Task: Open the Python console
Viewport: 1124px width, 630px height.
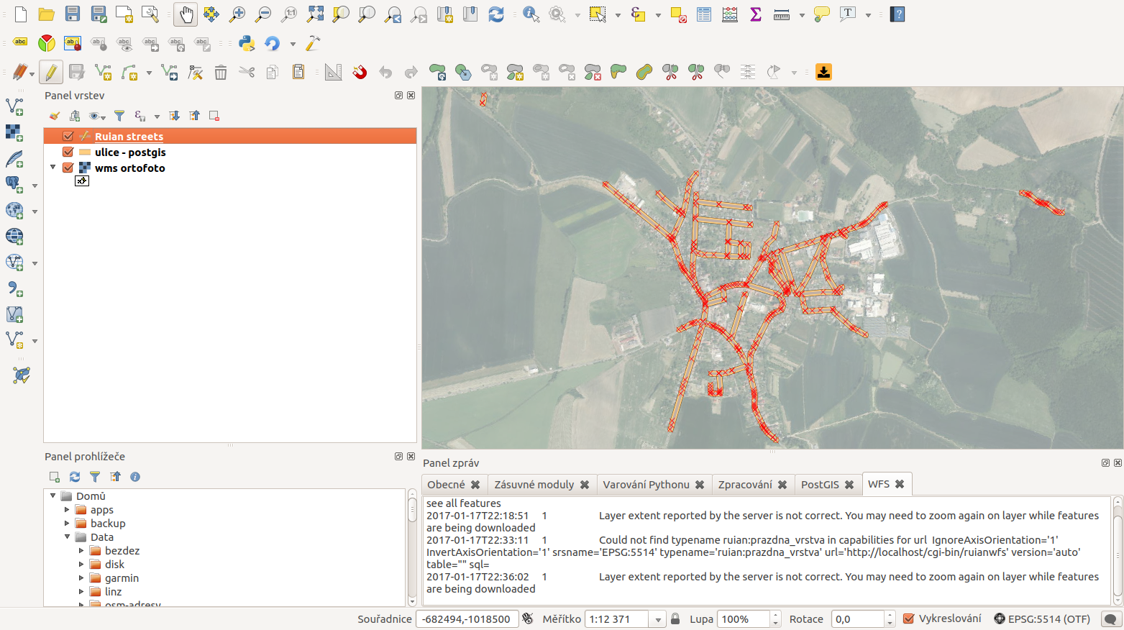Action: tap(247, 43)
